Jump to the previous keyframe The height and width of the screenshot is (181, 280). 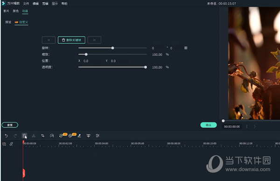pyautogui.click(x=49, y=40)
